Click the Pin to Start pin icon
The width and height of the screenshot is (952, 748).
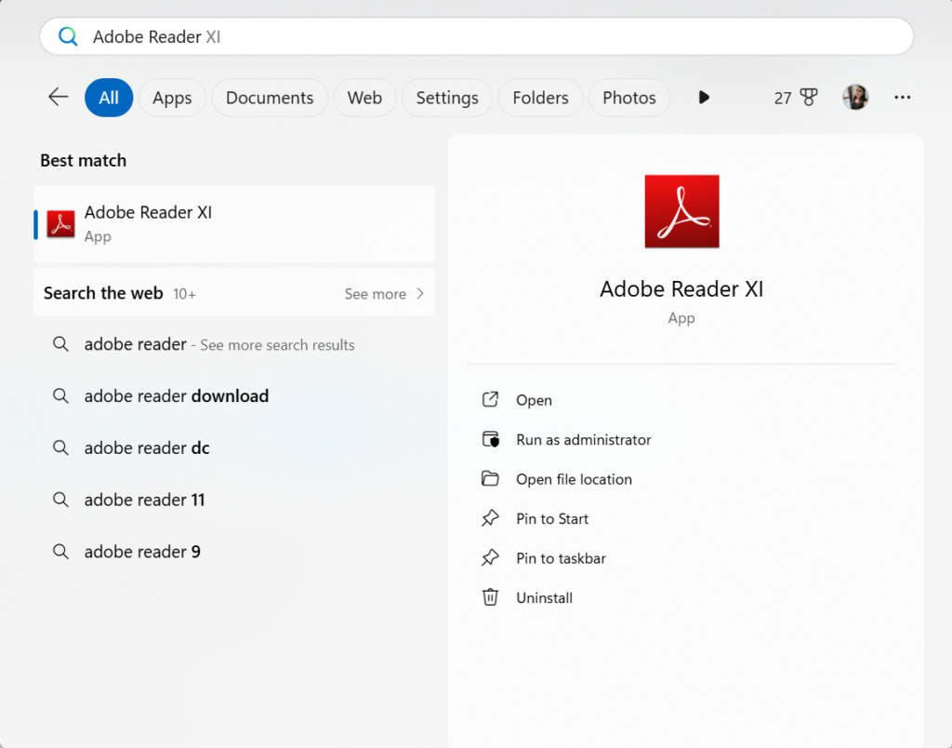[490, 517]
